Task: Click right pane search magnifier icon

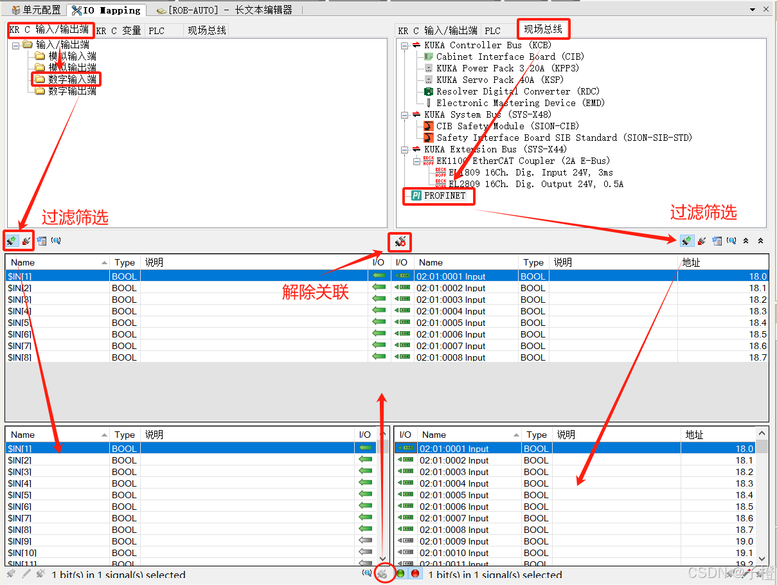Action: (x=731, y=240)
